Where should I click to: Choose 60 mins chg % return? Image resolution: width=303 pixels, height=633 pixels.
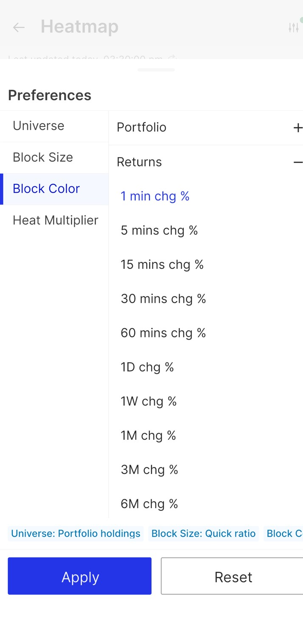tap(163, 333)
